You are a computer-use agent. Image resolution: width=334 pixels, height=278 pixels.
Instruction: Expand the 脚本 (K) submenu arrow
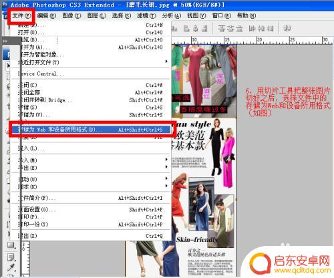point(166,186)
